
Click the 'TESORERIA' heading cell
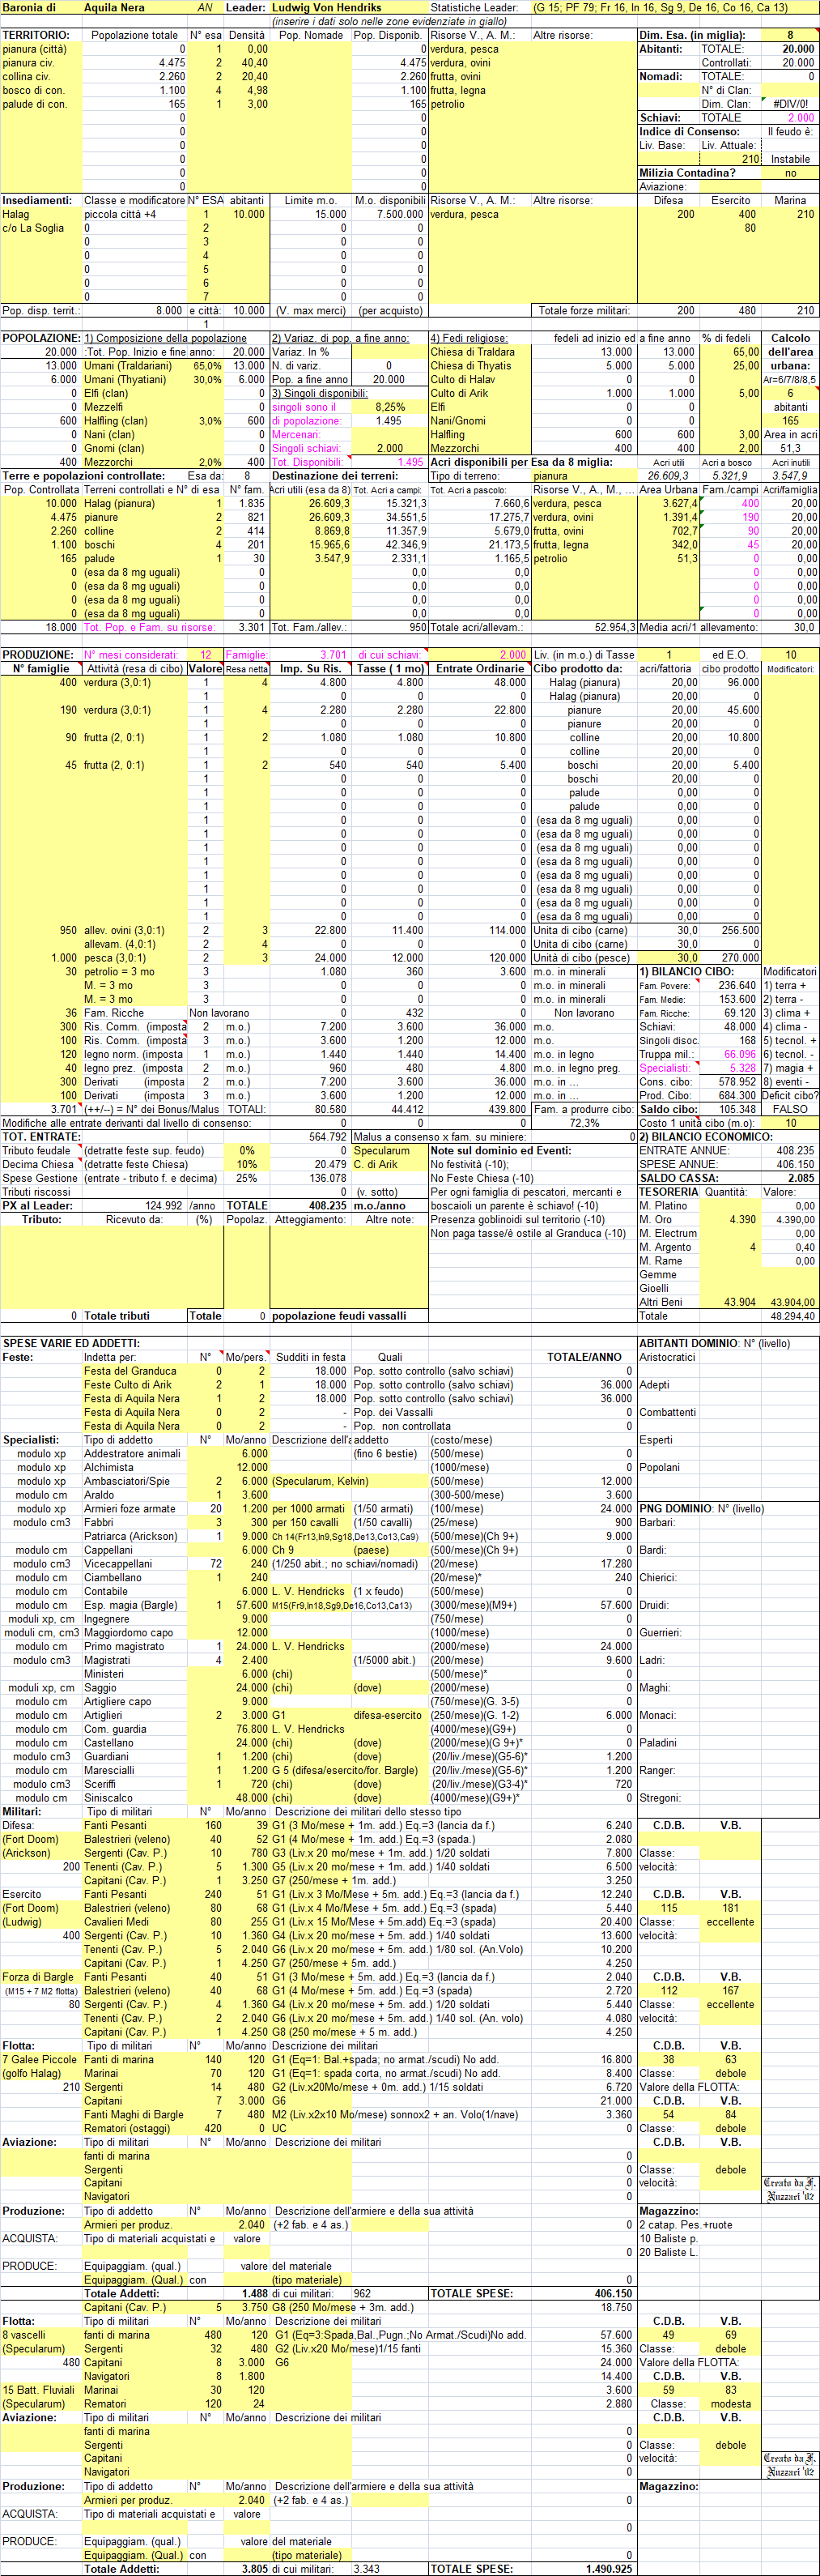[669, 1192]
